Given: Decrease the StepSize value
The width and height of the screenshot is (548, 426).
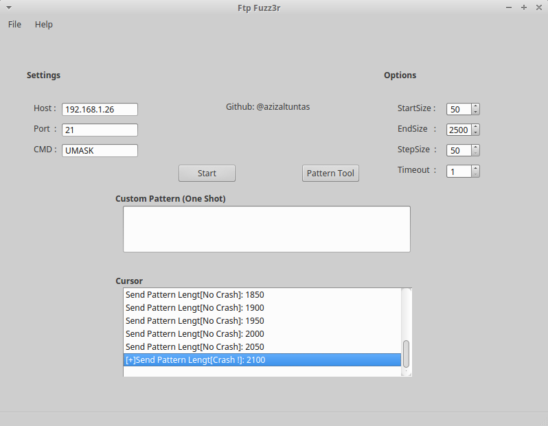Looking at the screenshot, I should tap(475, 153).
